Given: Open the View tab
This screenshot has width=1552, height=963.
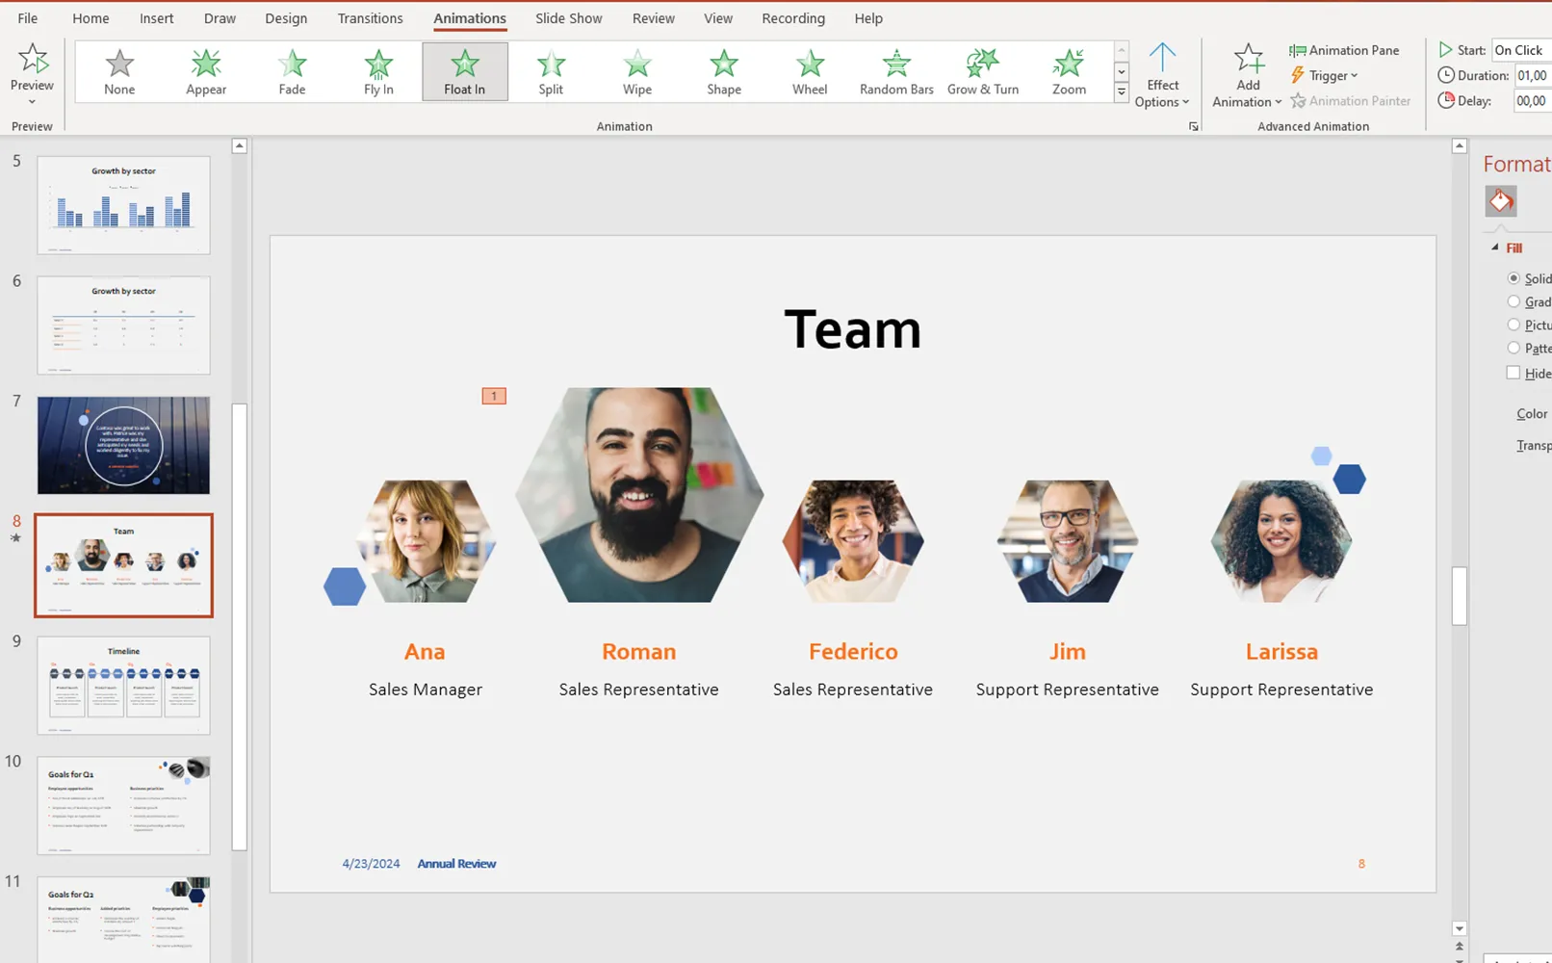Looking at the screenshot, I should pos(717,18).
